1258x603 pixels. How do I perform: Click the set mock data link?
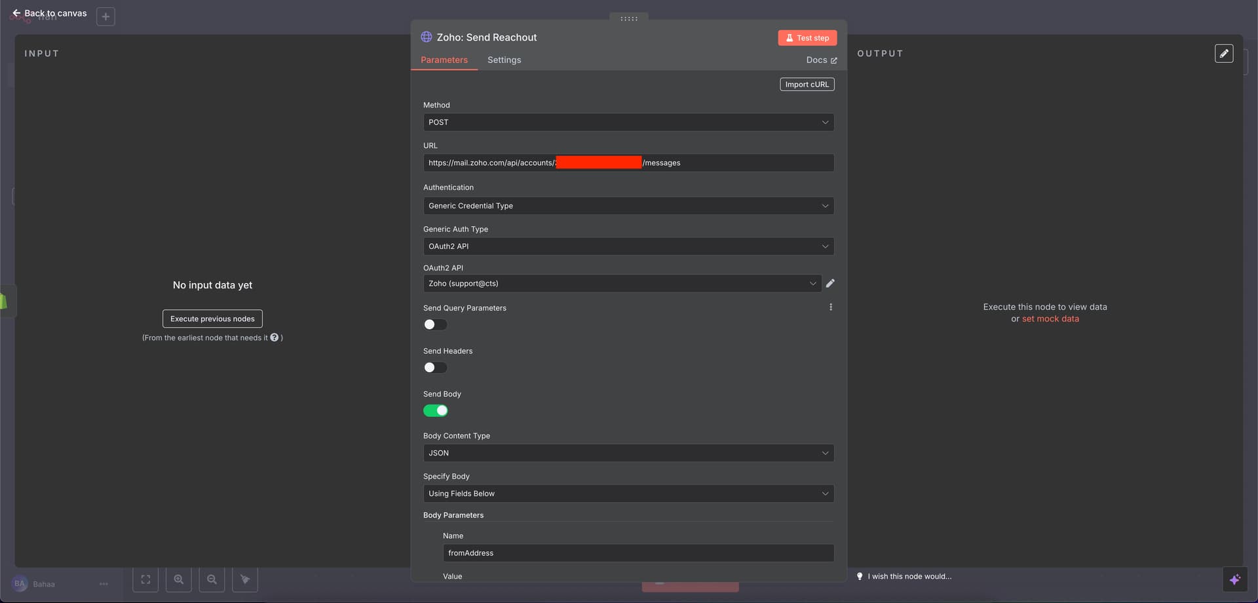coord(1050,319)
